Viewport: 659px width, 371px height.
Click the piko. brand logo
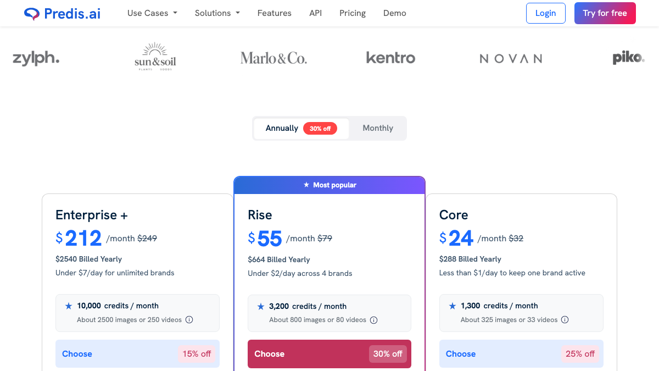[629, 58]
